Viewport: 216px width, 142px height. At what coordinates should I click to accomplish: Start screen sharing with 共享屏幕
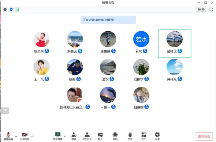58,136
